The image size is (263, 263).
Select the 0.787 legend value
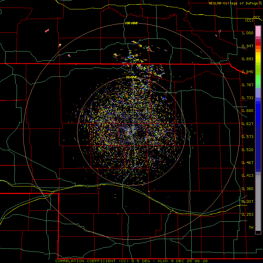(248, 85)
